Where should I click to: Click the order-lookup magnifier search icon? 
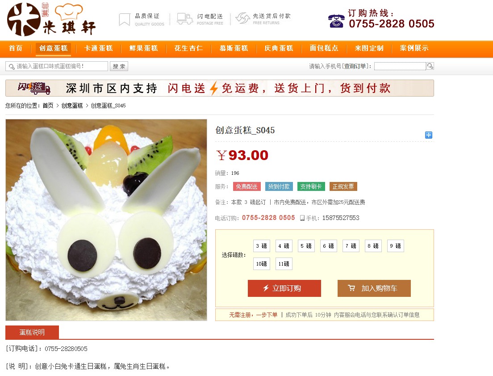pyautogui.click(x=430, y=66)
